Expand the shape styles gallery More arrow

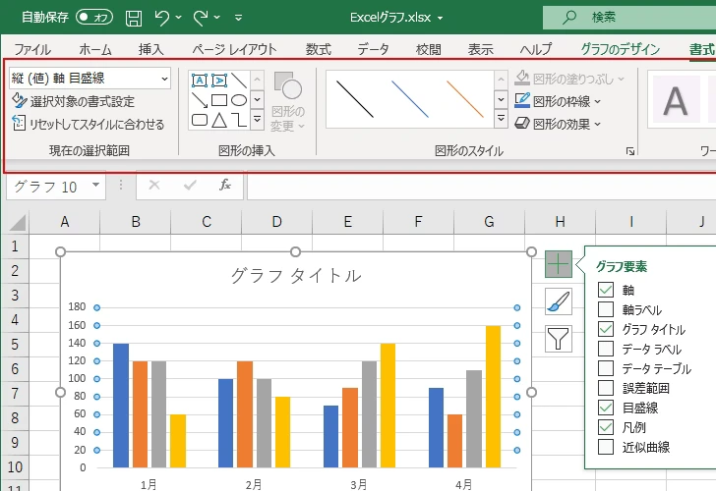[501, 119]
